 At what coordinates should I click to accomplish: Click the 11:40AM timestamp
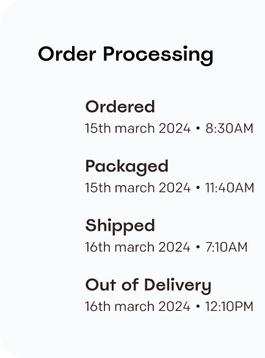[230, 188]
